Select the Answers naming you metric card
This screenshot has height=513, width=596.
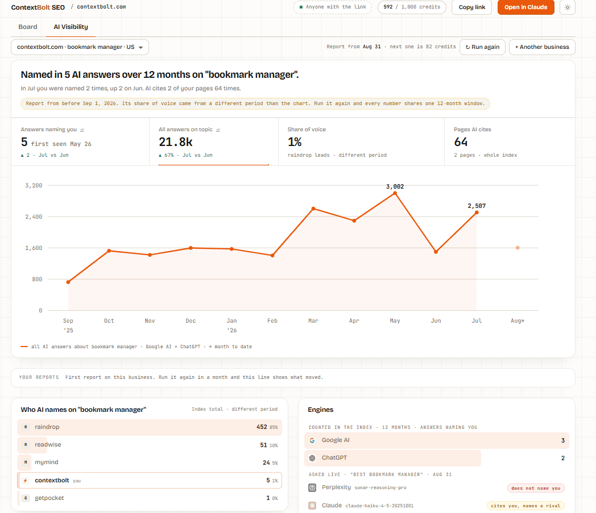pyautogui.click(x=80, y=141)
